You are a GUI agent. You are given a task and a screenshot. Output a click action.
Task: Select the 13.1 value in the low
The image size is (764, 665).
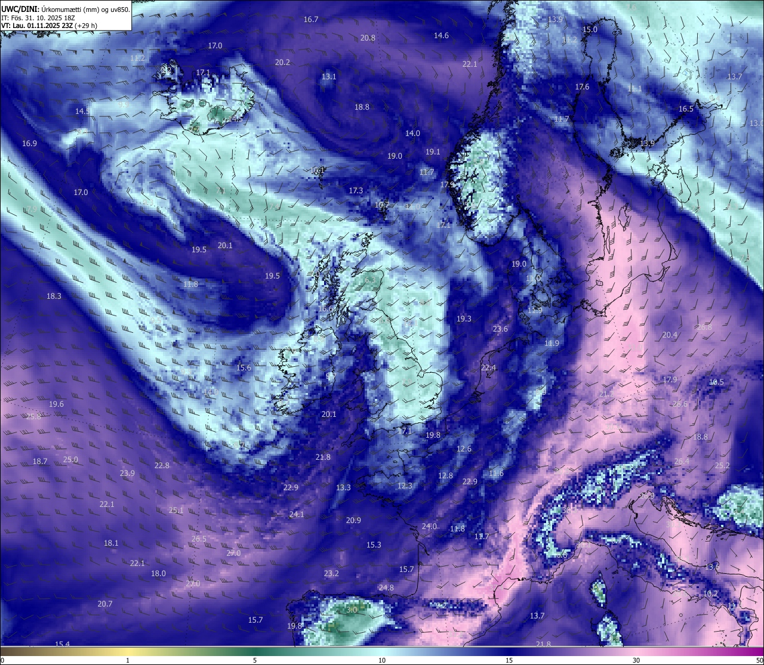(x=329, y=76)
